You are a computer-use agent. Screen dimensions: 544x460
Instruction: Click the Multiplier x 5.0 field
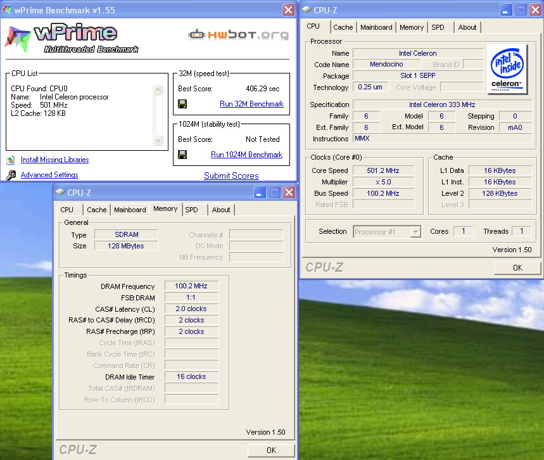point(383,182)
